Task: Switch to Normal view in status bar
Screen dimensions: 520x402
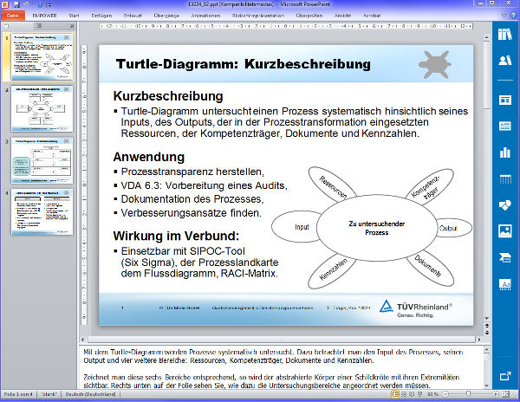Action: click(395, 395)
